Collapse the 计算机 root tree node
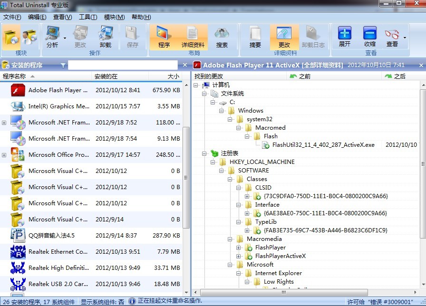426x306 pixels. (196, 85)
